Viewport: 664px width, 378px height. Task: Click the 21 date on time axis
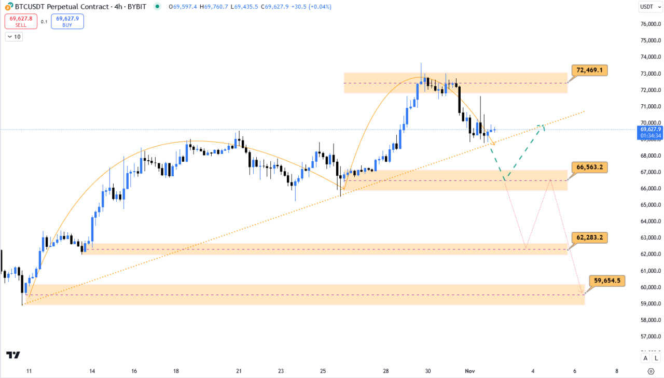[x=239, y=371]
